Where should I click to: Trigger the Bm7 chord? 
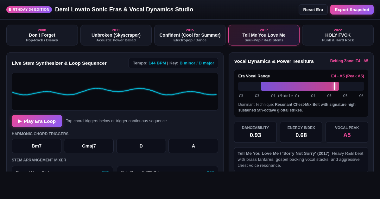click(x=36, y=146)
